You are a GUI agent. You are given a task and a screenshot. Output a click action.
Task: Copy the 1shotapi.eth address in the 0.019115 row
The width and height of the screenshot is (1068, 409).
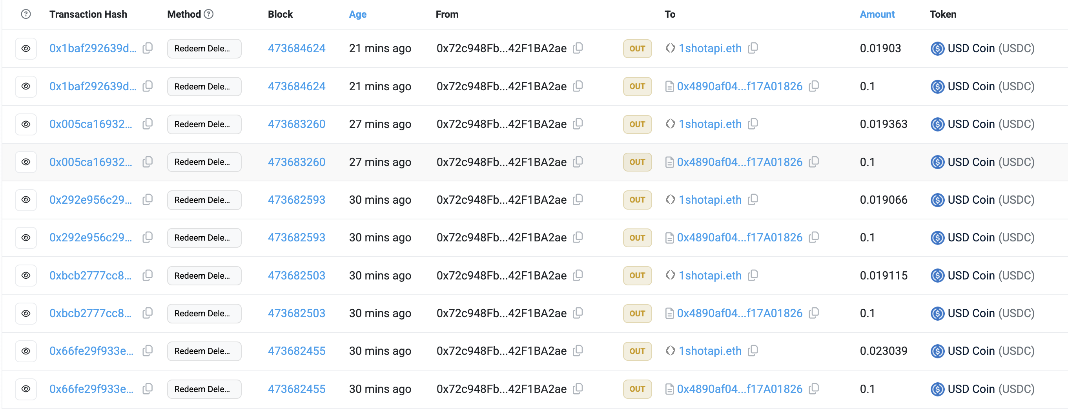753,275
